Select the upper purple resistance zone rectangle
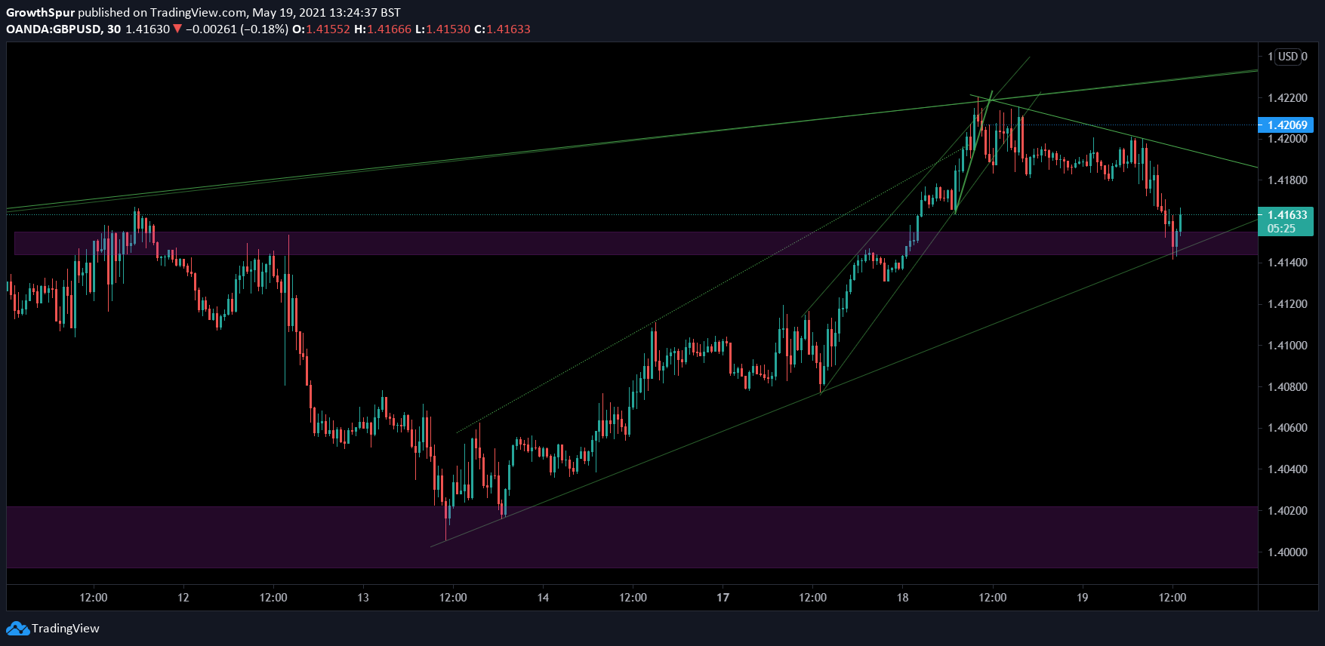1325x646 pixels. click(636, 243)
